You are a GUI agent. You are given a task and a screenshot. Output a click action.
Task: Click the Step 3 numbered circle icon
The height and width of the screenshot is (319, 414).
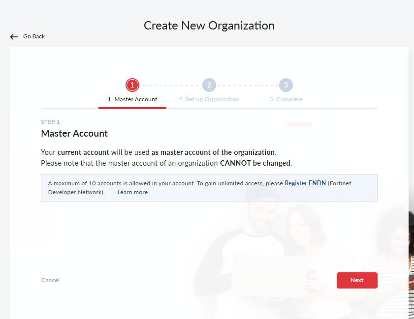tap(286, 85)
